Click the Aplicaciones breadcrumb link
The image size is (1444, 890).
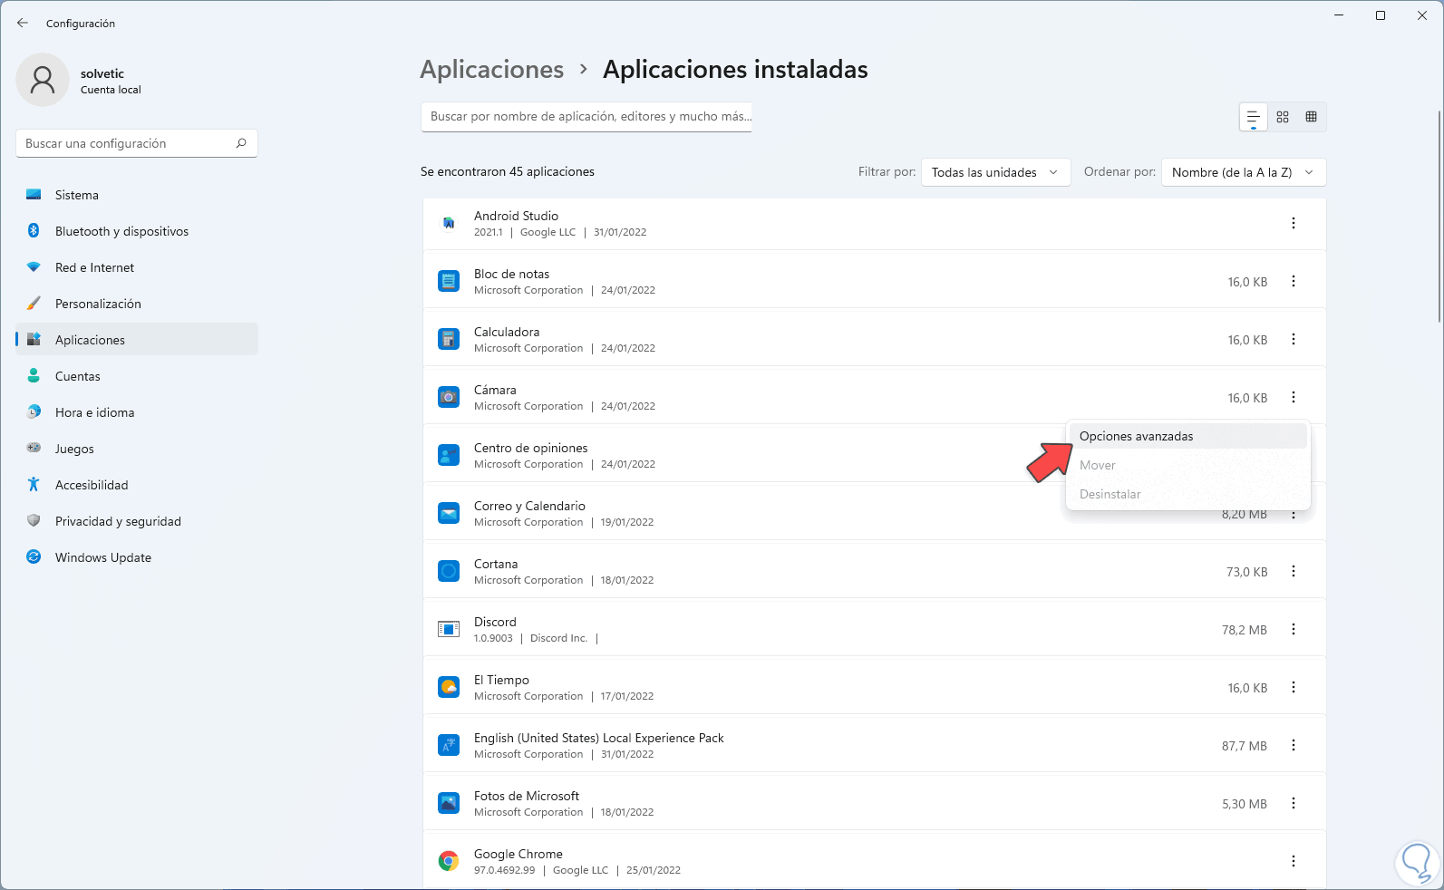click(x=492, y=70)
